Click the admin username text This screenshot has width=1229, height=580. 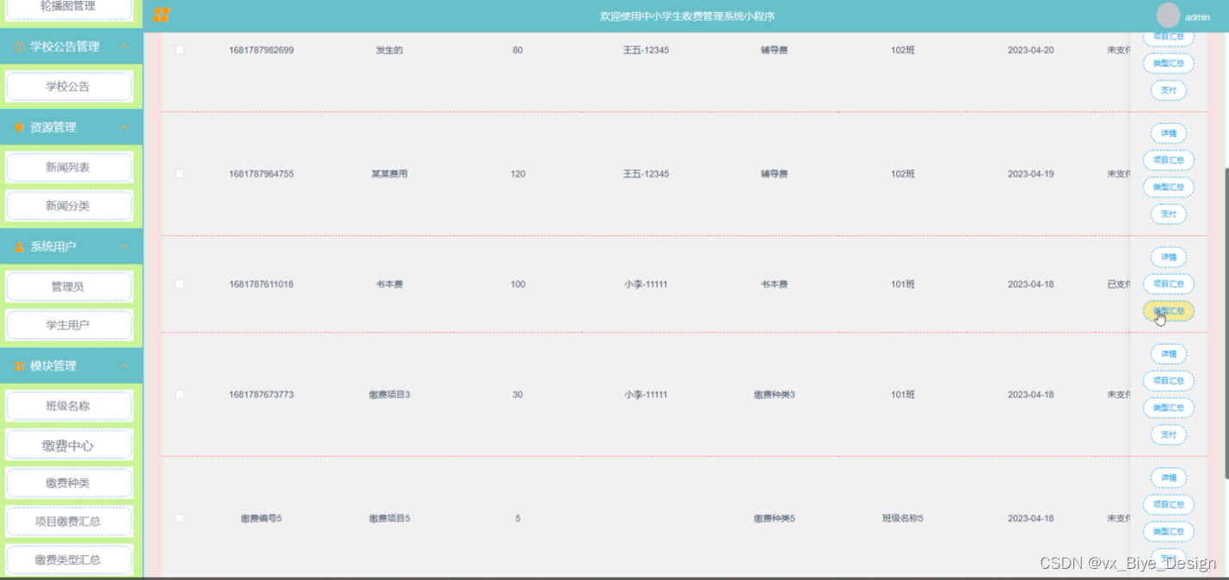point(1197,17)
